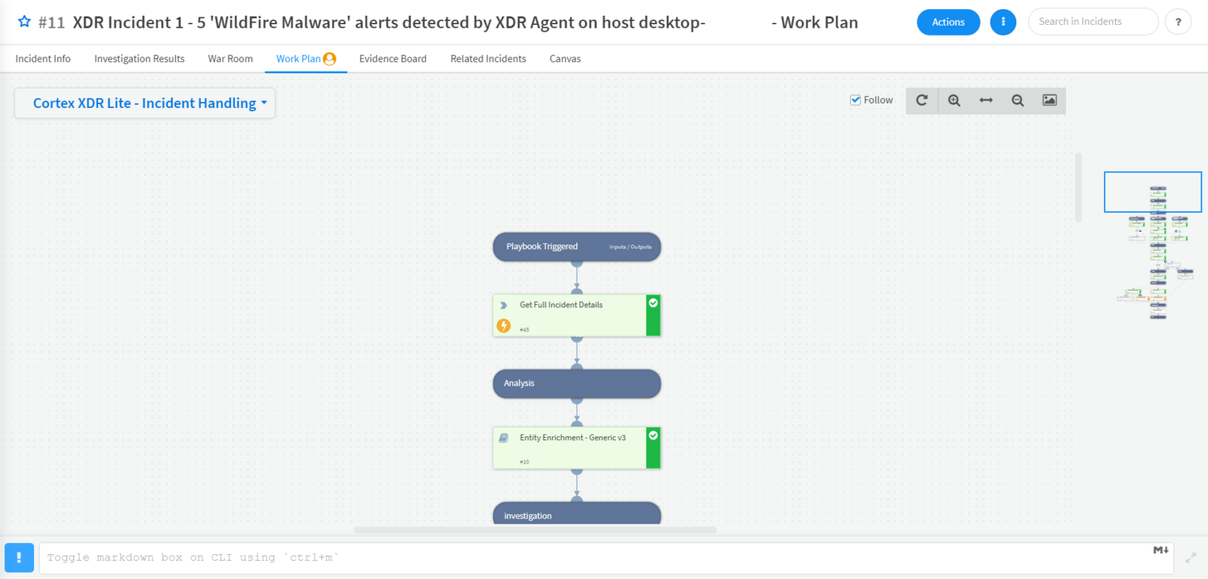Click the orange lightning bolt icon on Get Full Incident Details
The image size is (1208, 579).
point(504,326)
